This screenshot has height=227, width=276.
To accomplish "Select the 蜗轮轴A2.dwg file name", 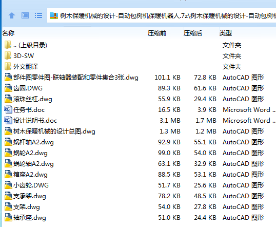I will tap(33, 164).
